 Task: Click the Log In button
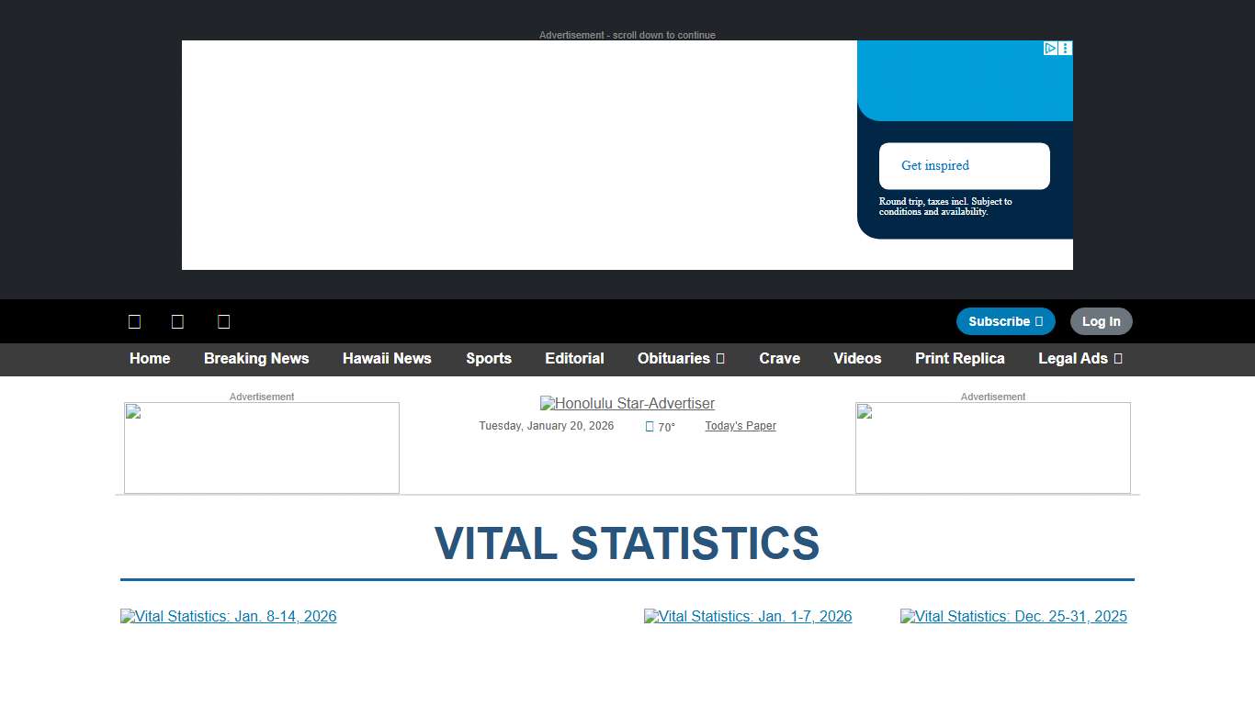[x=1101, y=321]
